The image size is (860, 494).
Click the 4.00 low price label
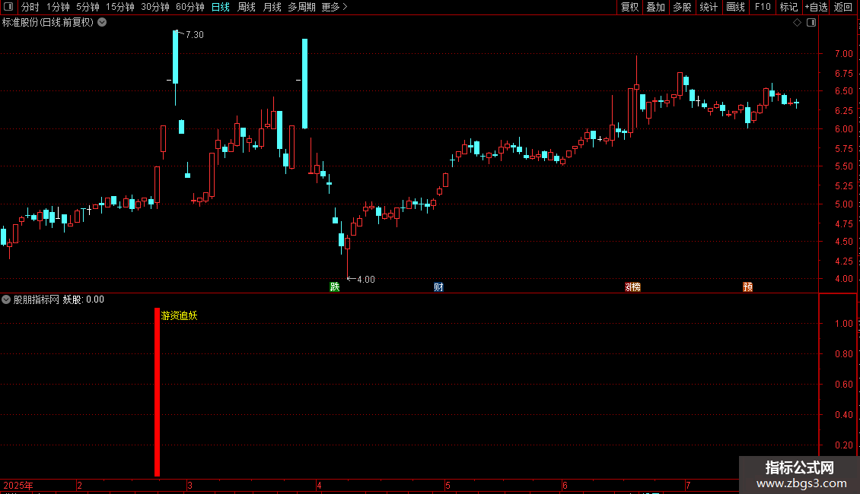point(366,280)
